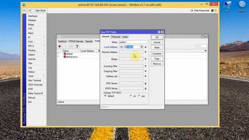Click the redo arrow in WinBox toolbar
This screenshot has height=140, width=249.
[30, 10]
